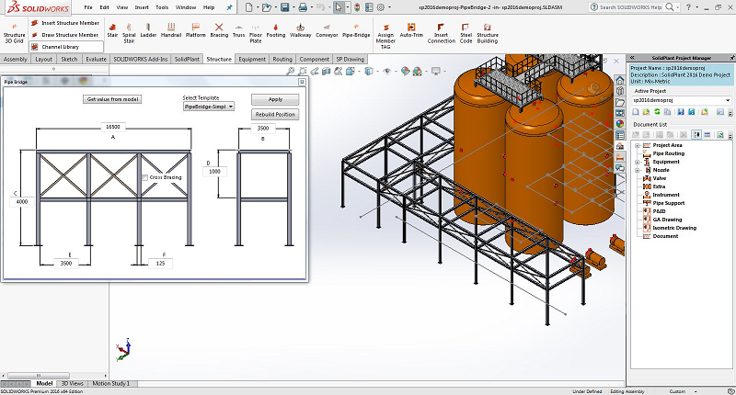Click the Apply button

point(275,99)
